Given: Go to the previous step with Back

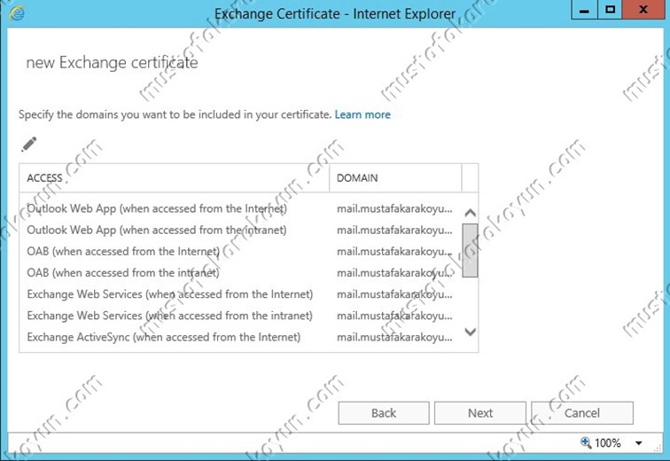Looking at the screenshot, I should (383, 413).
